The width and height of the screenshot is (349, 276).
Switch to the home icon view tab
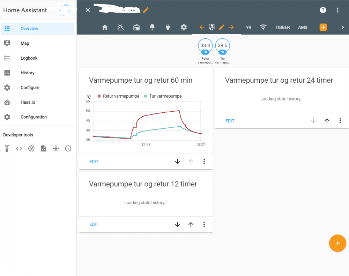click(x=105, y=27)
